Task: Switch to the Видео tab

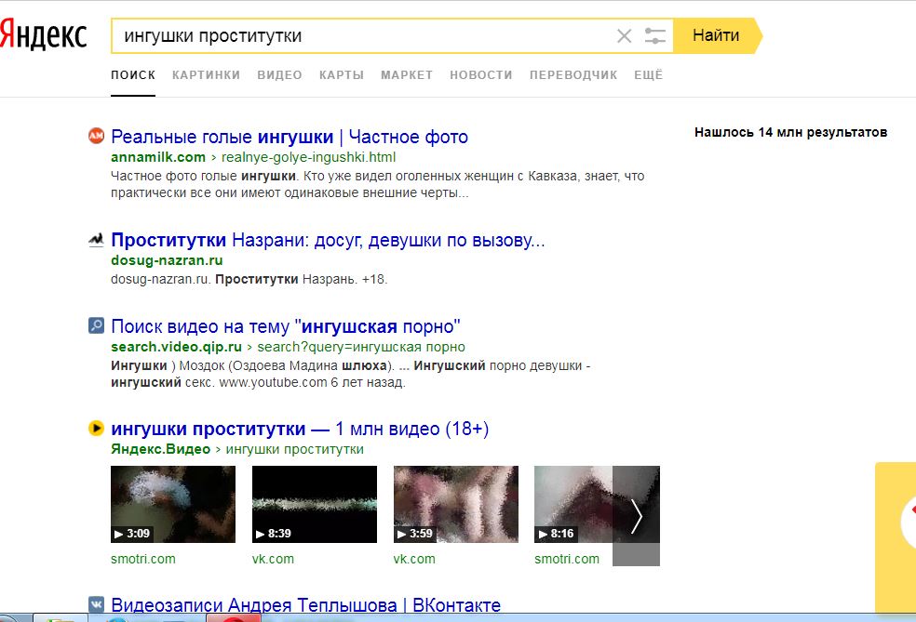Action: point(280,75)
